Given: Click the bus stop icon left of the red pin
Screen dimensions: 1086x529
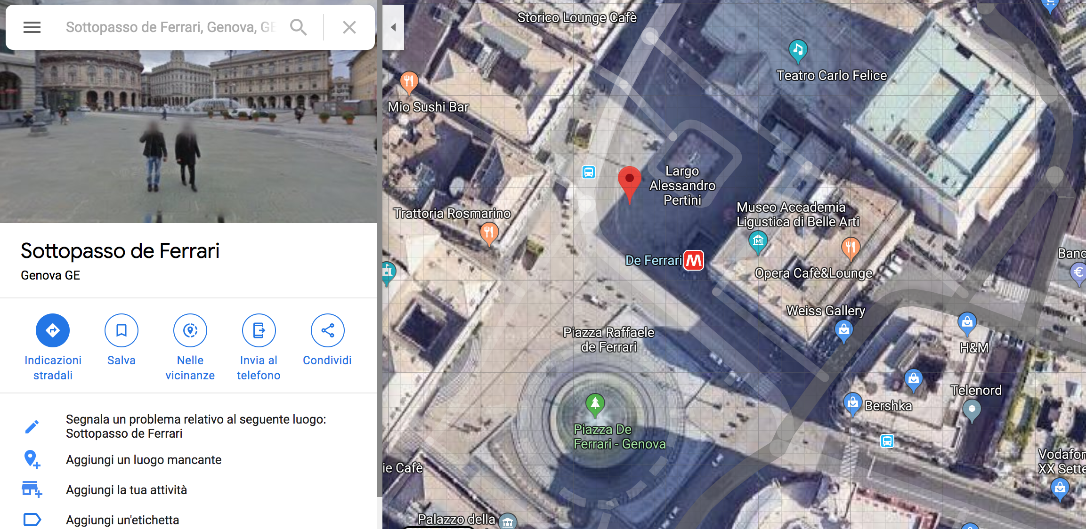Looking at the screenshot, I should click(x=589, y=172).
